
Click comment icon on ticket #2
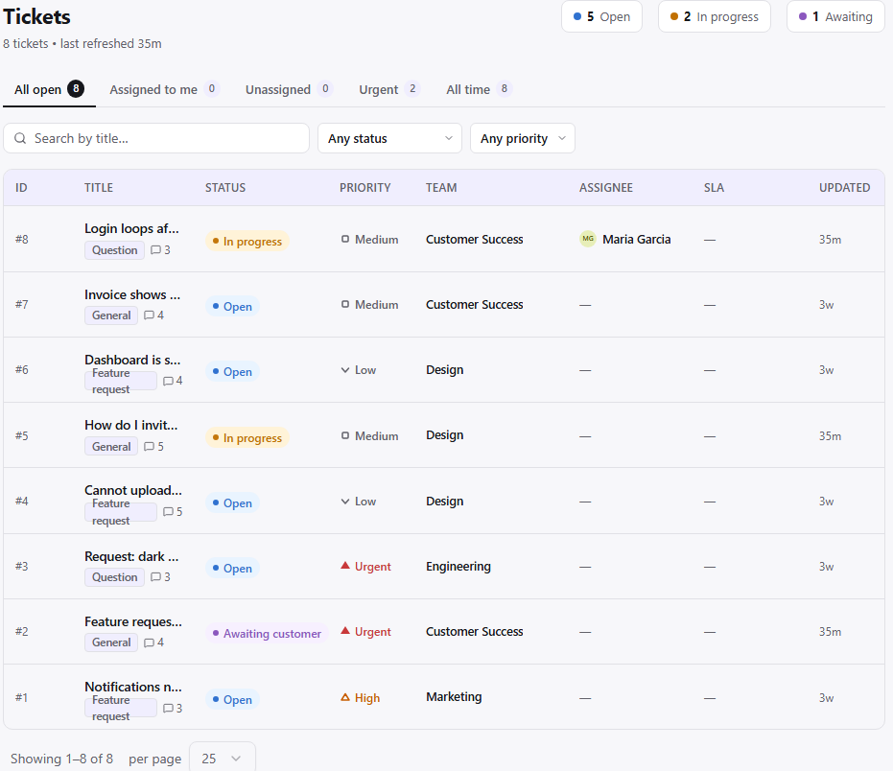pyautogui.click(x=150, y=642)
